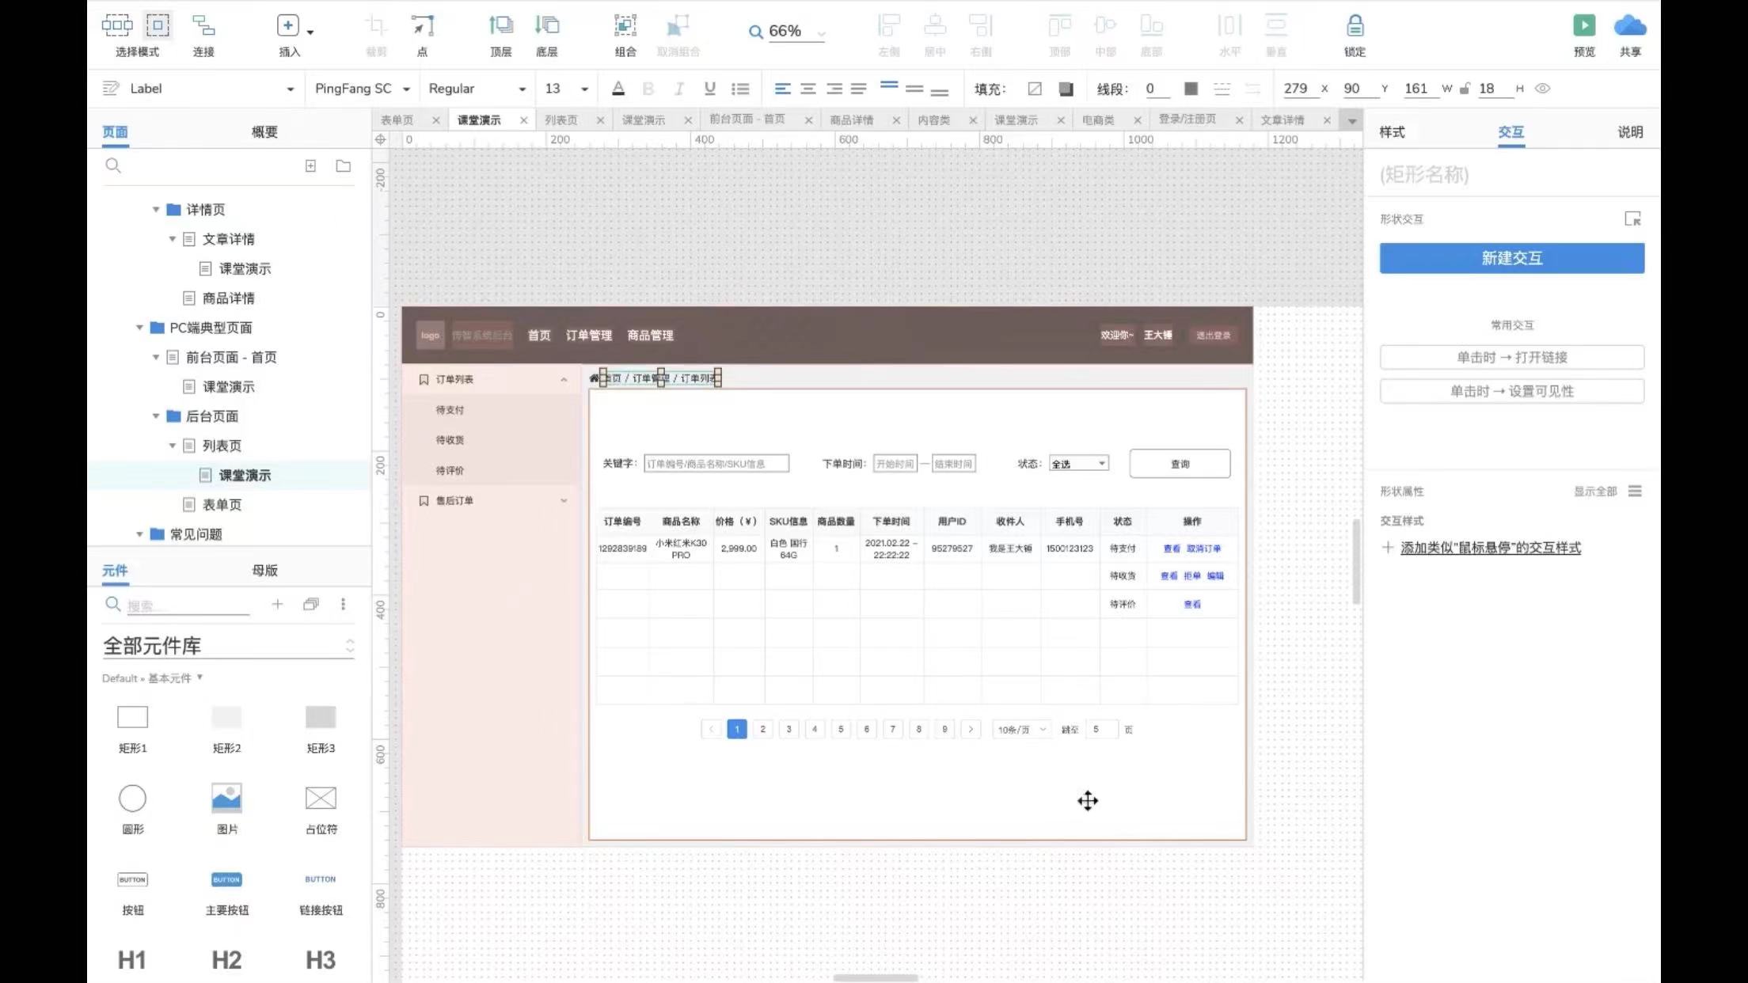
Task: Click the widget library search field
Action: click(x=187, y=605)
